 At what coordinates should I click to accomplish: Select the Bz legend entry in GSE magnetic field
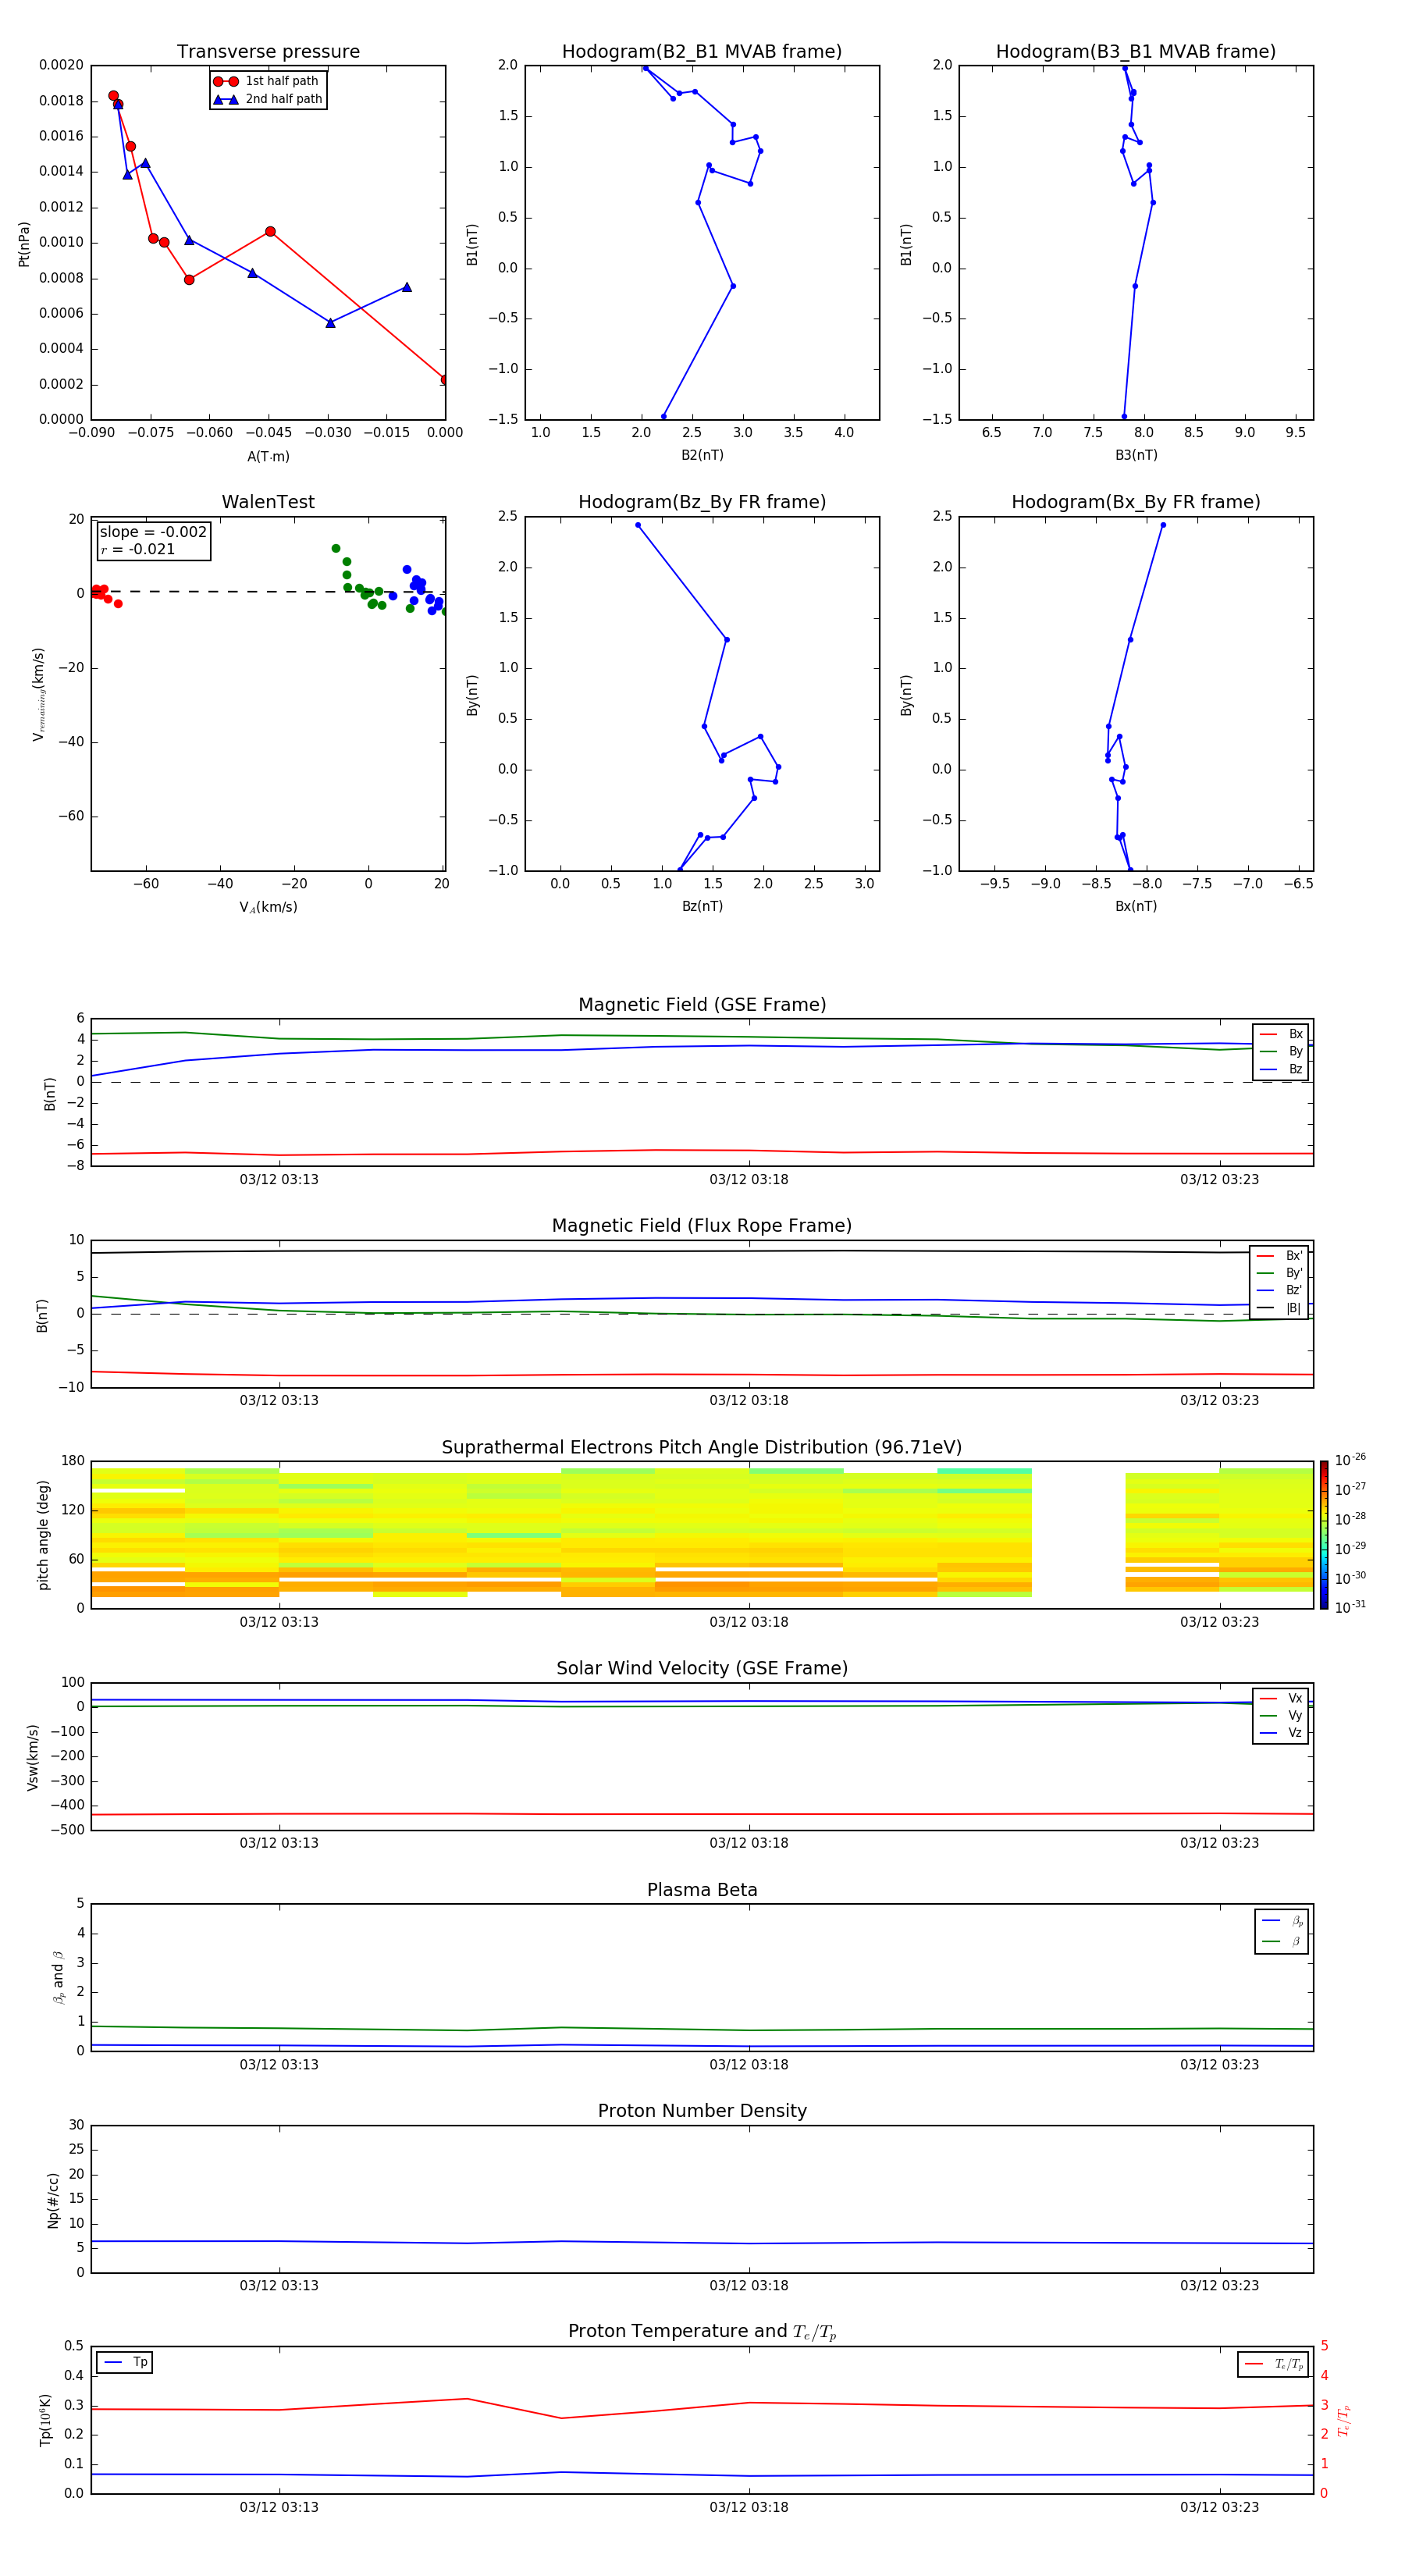tap(1281, 1069)
